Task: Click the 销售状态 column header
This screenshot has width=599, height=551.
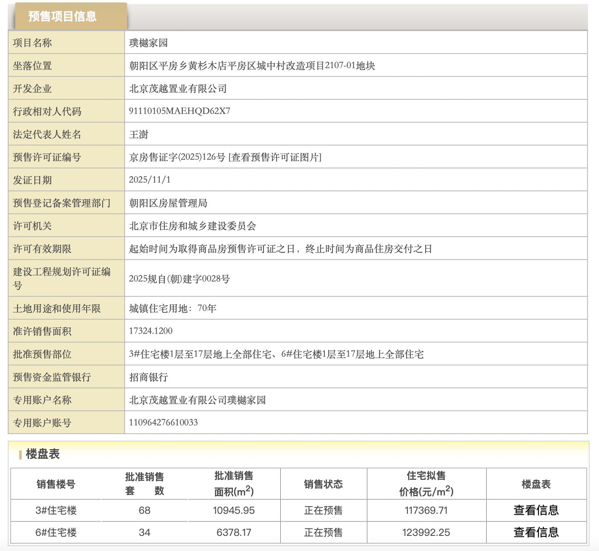Action: coord(323,484)
